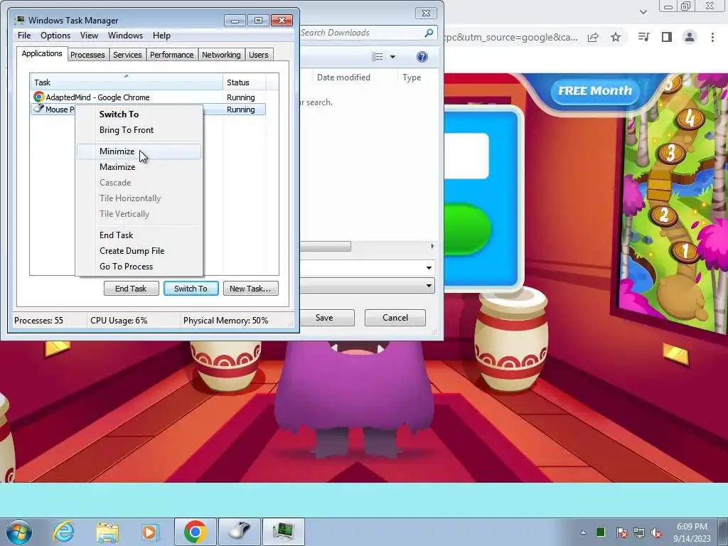Switch to the Users tab
The height and width of the screenshot is (546, 728).
click(x=258, y=55)
